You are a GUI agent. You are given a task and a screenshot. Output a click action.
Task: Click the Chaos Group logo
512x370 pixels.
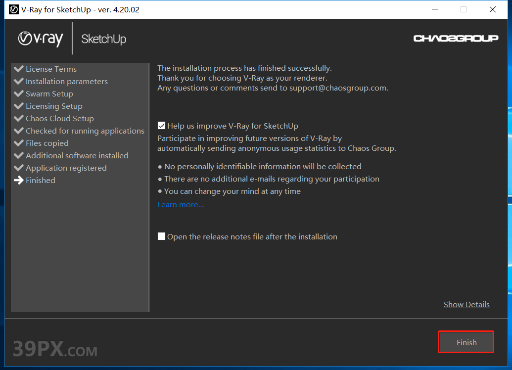point(456,39)
